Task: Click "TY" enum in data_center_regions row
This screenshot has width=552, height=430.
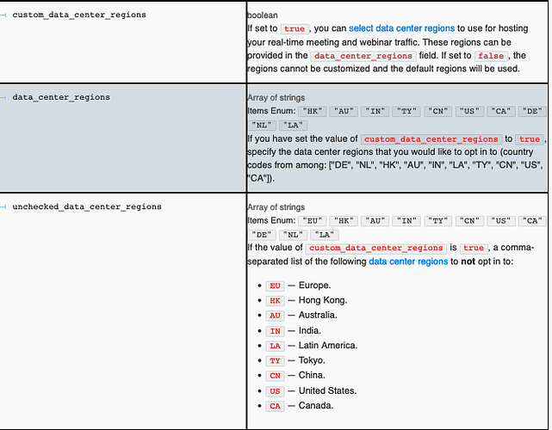Action: pyautogui.click(x=406, y=112)
